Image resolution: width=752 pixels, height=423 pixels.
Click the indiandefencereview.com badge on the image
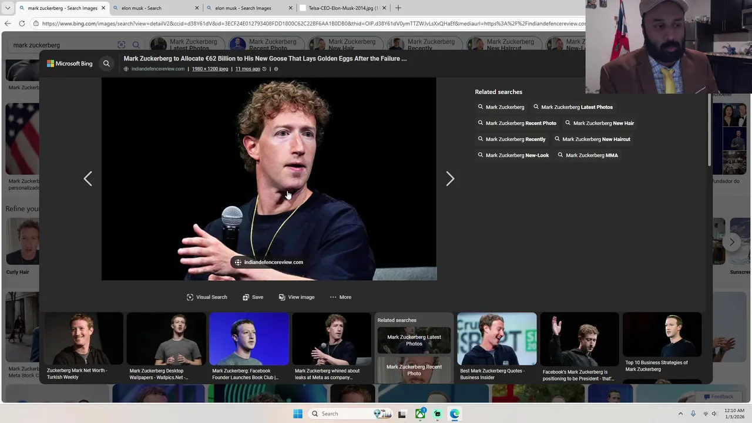coord(269,262)
